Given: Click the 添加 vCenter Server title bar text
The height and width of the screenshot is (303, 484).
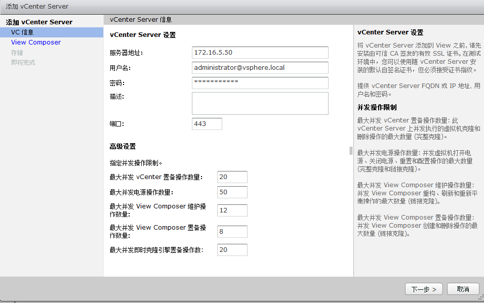Looking at the screenshot, I should [x=37, y=7].
